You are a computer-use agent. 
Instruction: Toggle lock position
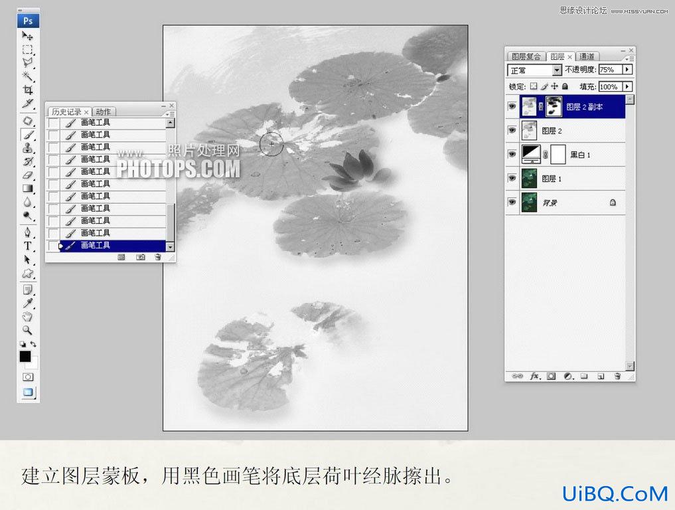(555, 86)
